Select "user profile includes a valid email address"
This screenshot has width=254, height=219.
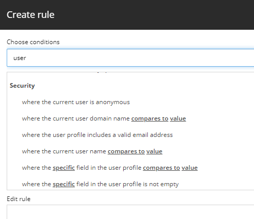pyautogui.click(x=97, y=135)
